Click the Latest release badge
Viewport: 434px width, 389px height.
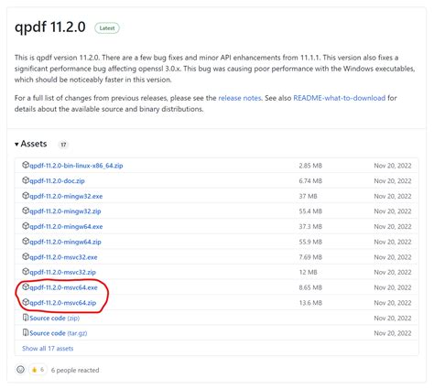pos(107,28)
